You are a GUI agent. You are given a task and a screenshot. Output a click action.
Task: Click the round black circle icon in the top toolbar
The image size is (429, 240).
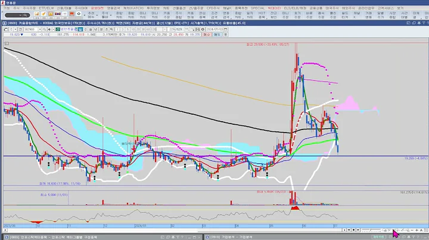click(79, 14)
